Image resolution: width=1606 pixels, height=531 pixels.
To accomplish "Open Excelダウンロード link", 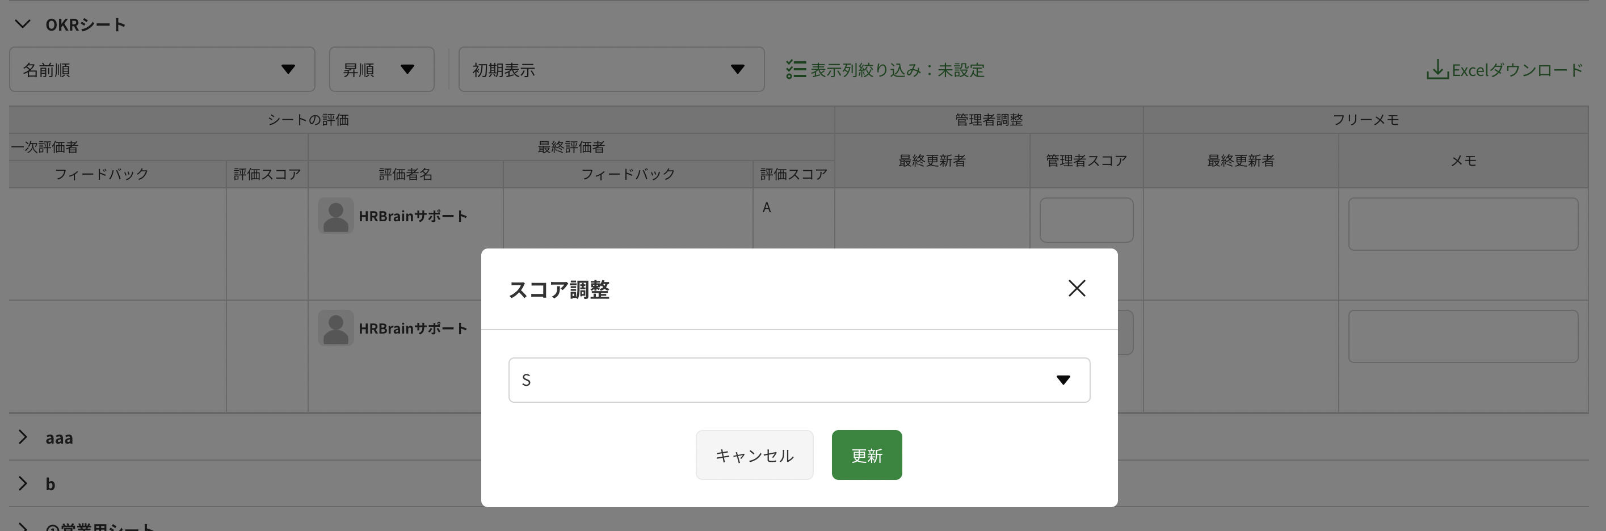I will (1517, 70).
